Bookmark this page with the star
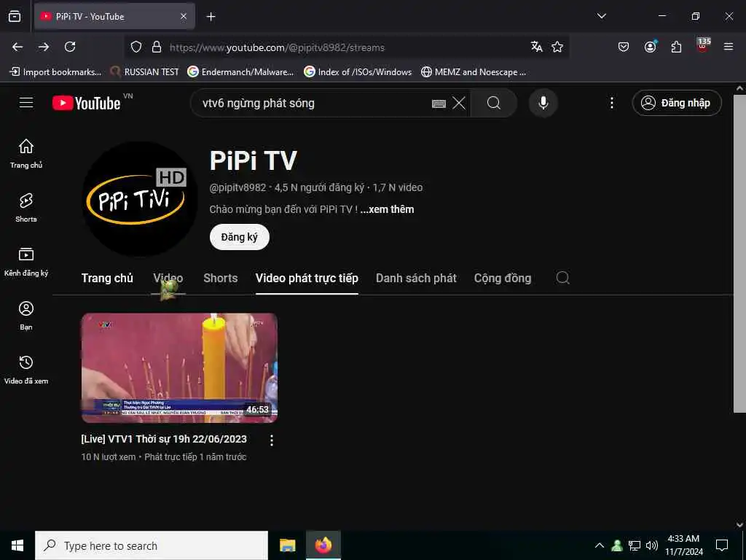This screenshot has height=560, width=746. click(x=557, y=47)
